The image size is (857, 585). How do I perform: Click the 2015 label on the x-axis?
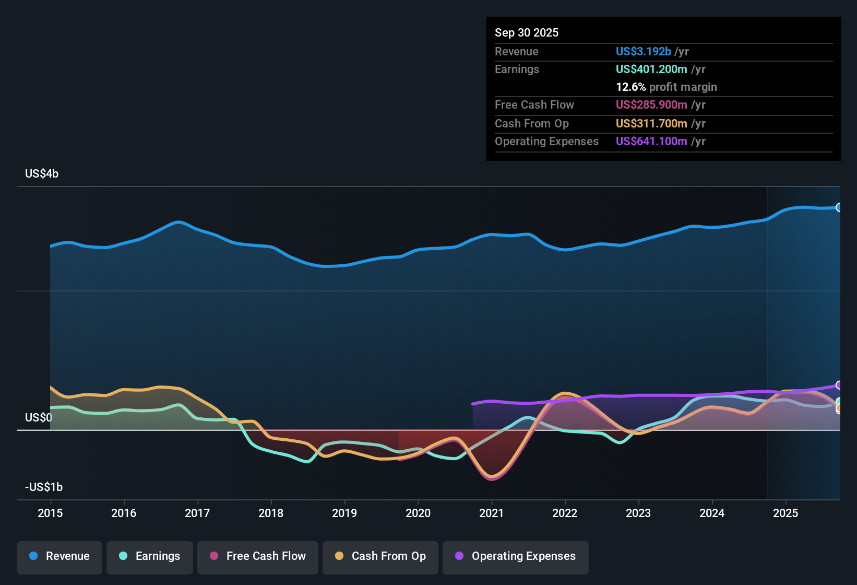point(50,513)
